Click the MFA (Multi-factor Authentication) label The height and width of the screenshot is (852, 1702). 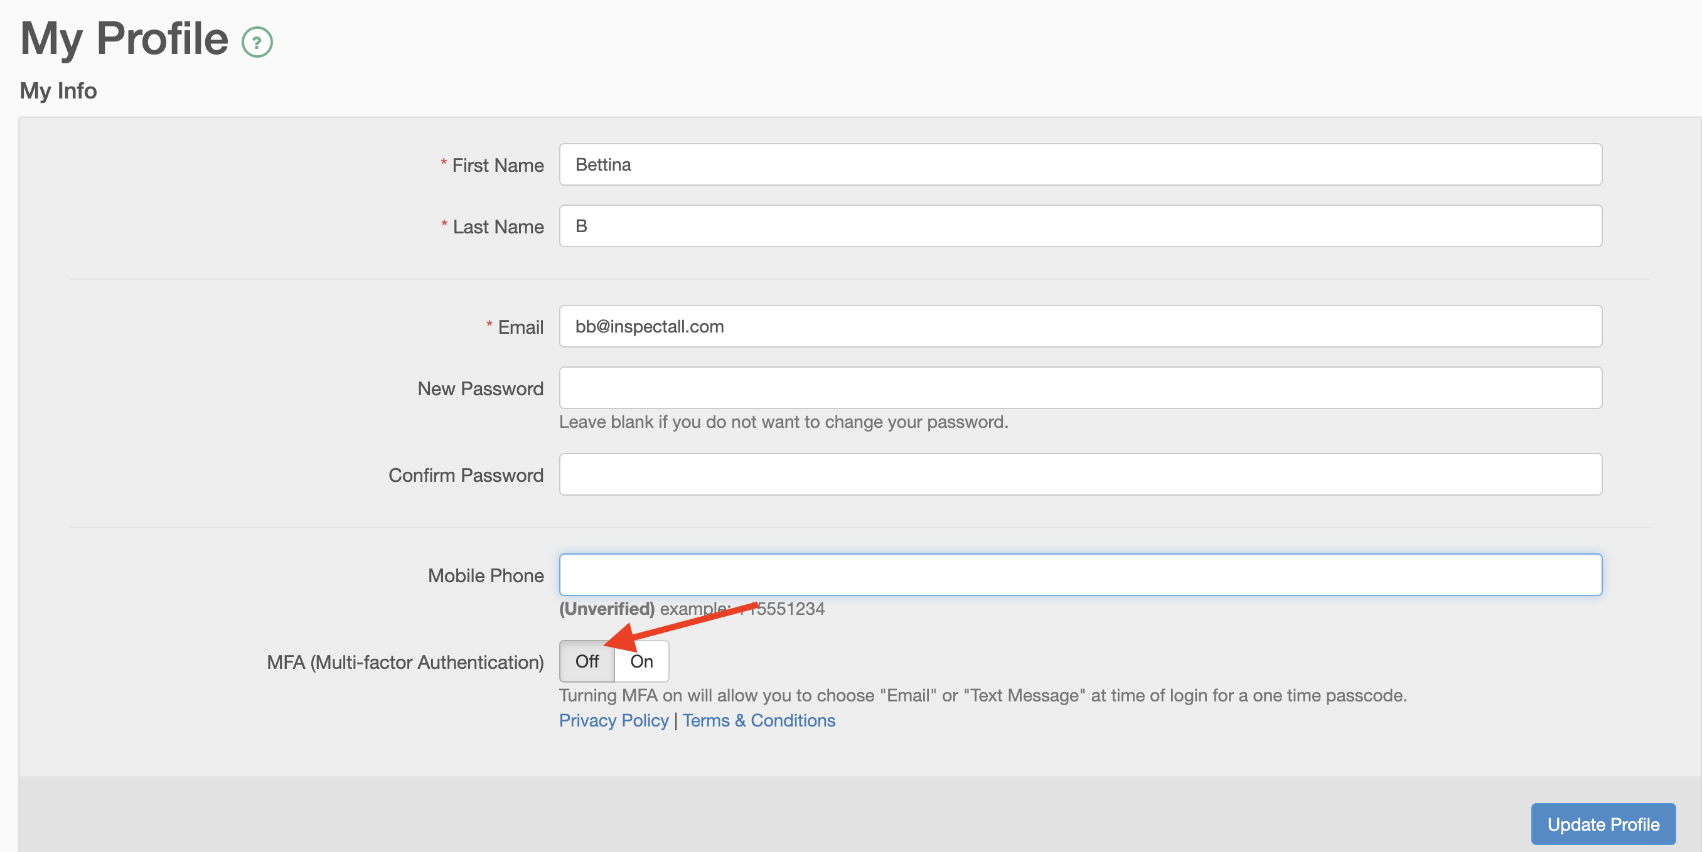[405, 662]
